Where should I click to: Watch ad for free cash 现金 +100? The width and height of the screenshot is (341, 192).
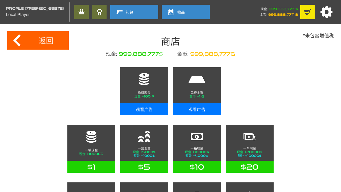[x=144, y=109]
